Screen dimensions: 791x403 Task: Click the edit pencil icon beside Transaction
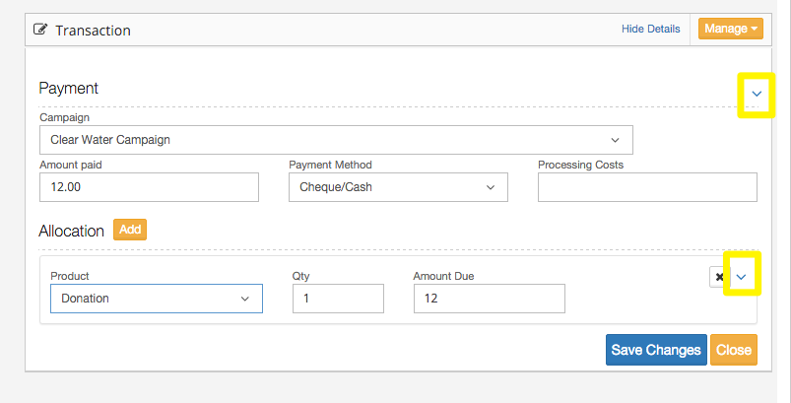tap(41, 30)
